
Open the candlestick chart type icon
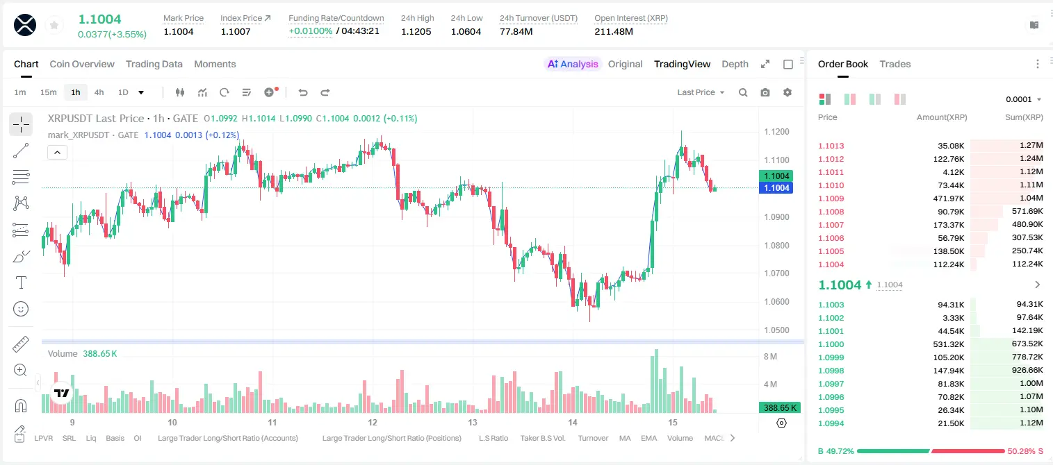180,92
